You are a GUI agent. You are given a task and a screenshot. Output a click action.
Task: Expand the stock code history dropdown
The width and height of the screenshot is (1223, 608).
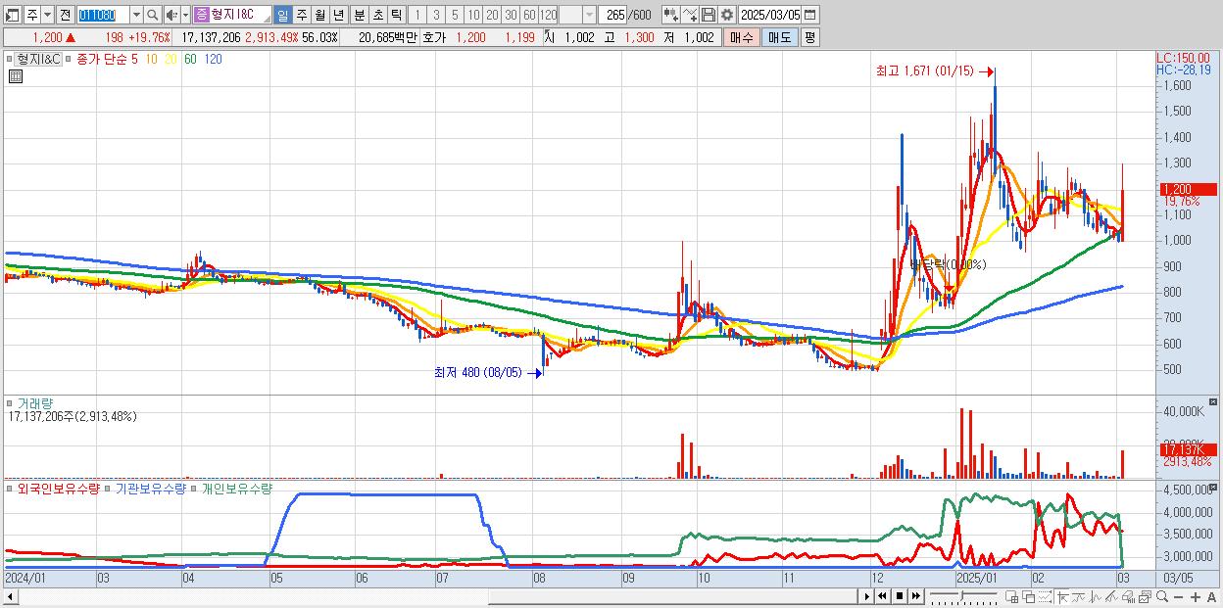tap(136, 15)
